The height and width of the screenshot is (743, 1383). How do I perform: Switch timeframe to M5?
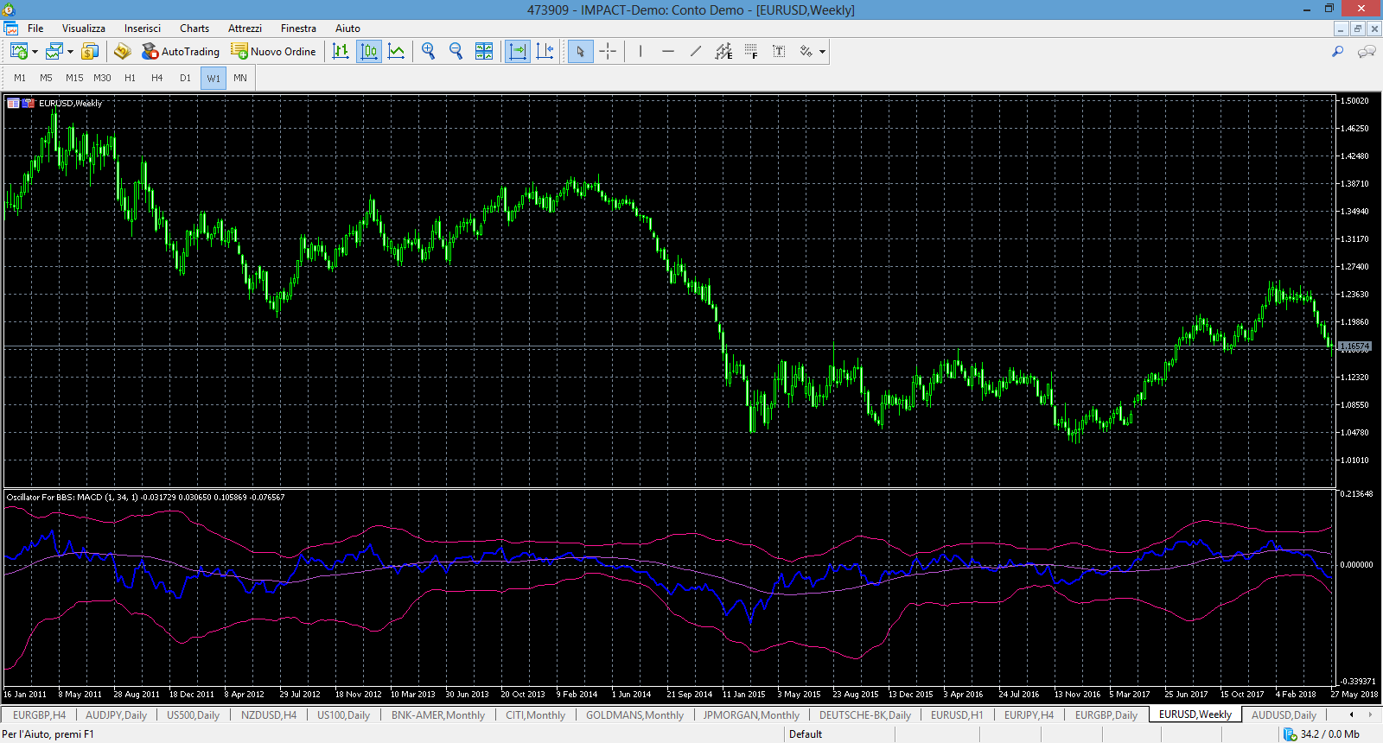46,78
